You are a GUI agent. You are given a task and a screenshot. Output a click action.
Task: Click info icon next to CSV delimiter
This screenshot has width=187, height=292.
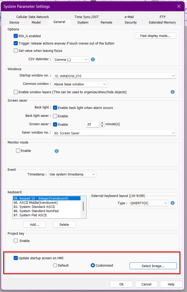(93, 59)
